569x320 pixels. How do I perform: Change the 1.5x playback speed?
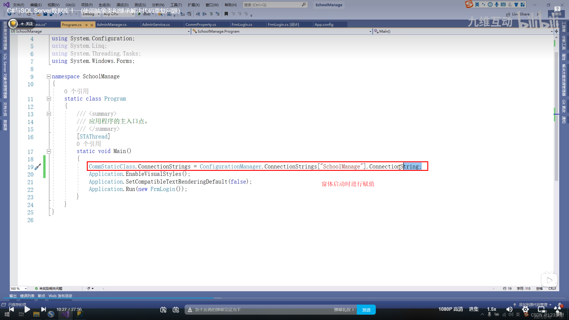492,309
